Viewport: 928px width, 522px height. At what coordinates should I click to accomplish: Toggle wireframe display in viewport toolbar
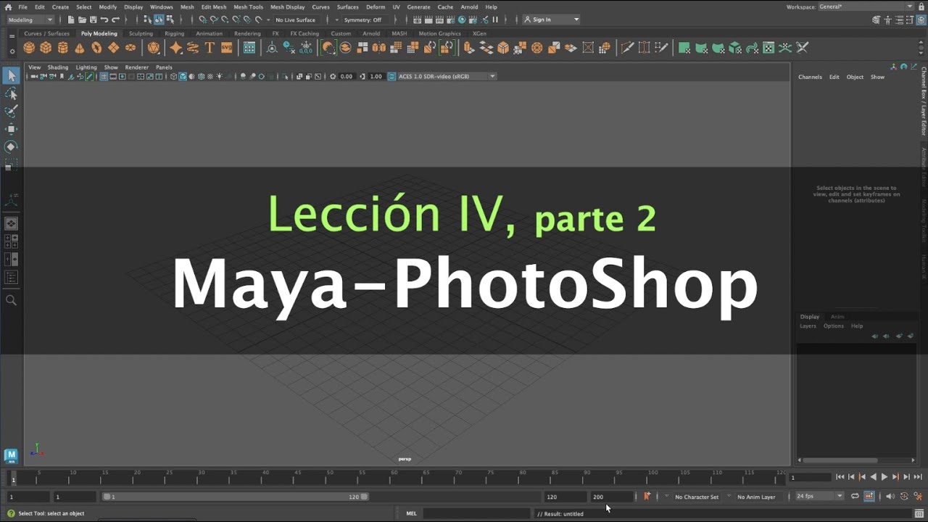coord(174,76)
